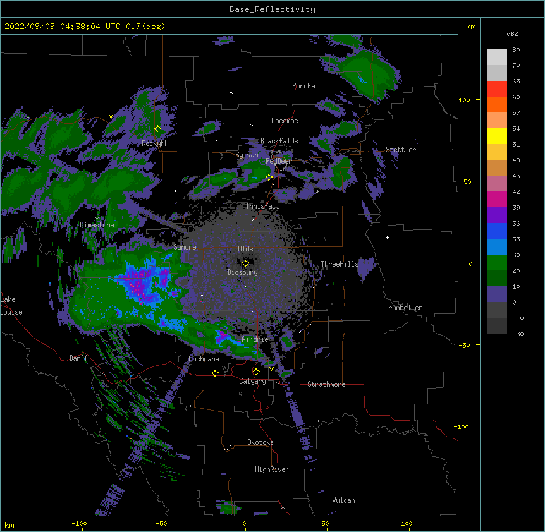Click the yellow diamond marker above RockyMH
Image resolution: width=545 pixels, height=532 pixels.
point(157,128)
